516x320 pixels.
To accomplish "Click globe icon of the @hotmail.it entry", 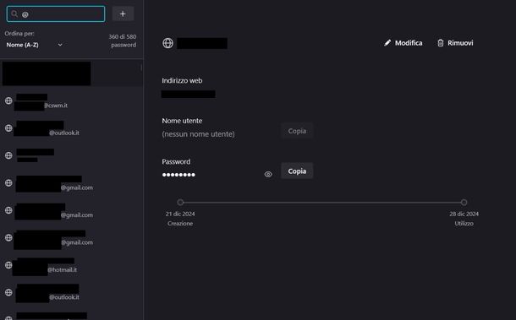I will click(x=8, y=265).
